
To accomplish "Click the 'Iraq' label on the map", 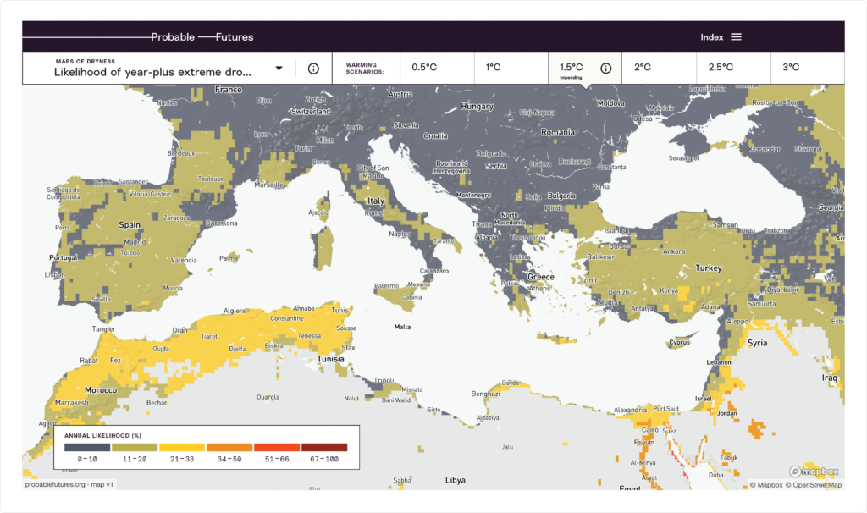I will click(830, 378).
